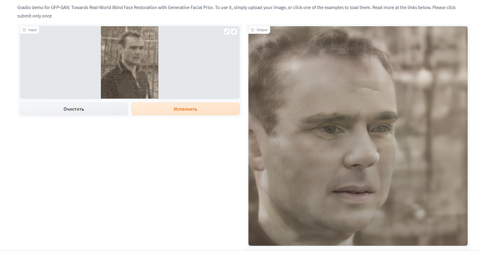
Task: Click the Input label text
Action: (x=33, y=30)
